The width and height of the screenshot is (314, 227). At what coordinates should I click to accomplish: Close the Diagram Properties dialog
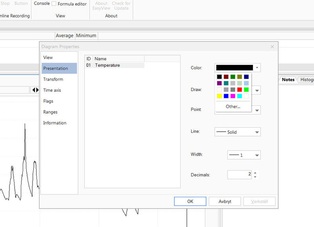tap(272, 47)
